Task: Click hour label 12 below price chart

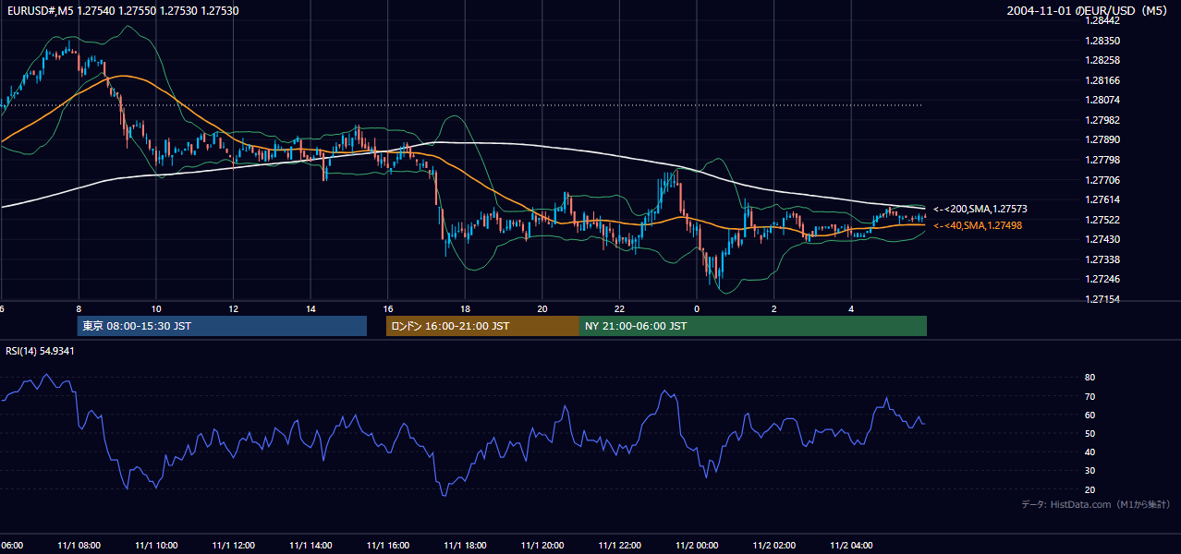Action: tap(233, 309)
